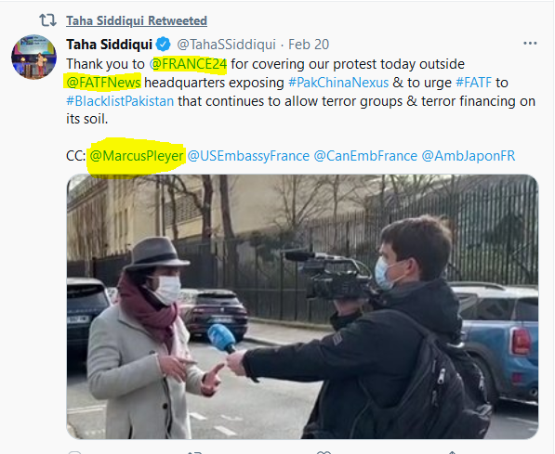Open the "Taha Siddiqui Retweeted" link
The image size is (555, 454).
tap(137, 20)
